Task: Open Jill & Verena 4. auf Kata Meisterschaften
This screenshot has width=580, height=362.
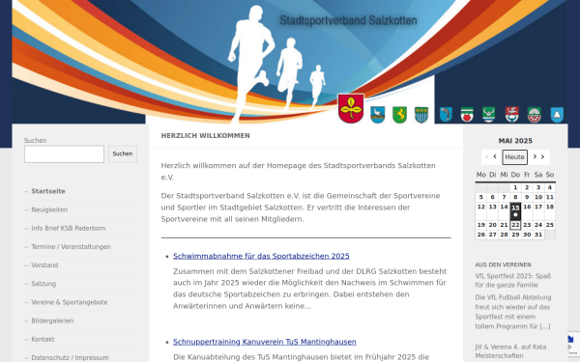Action: (510, 351)
